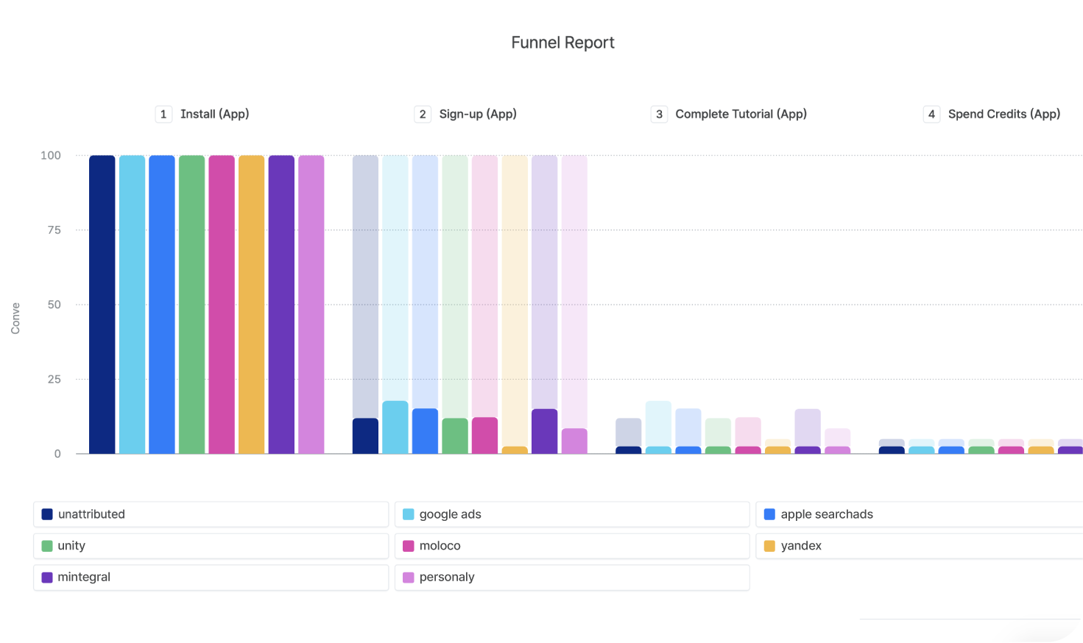Select the step 1 number badge

pos(163,114)
